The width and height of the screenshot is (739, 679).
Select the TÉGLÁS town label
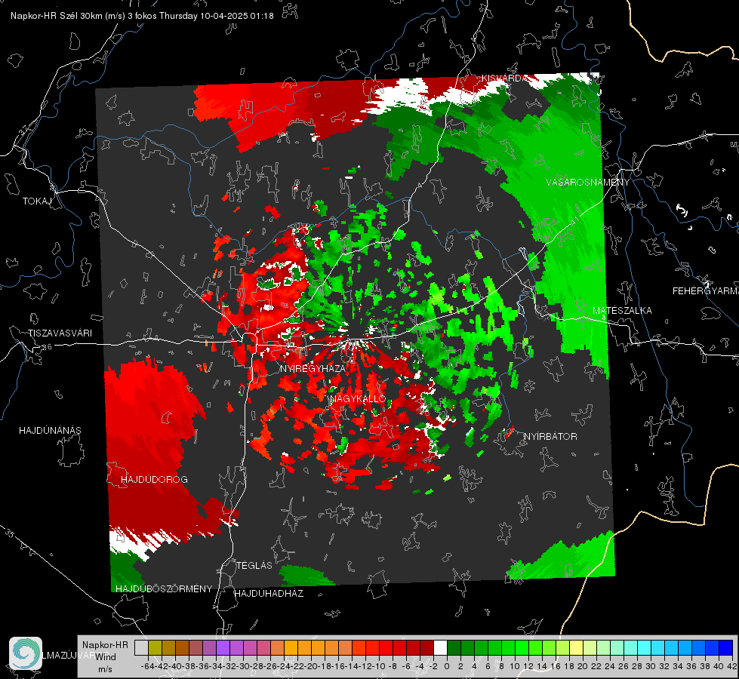point(254,565)
